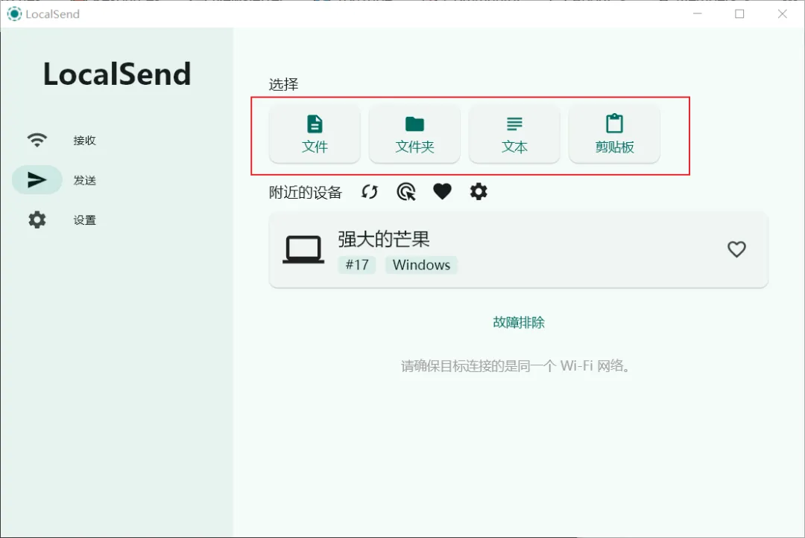Click the laptop icon of 强大的芒果
The width and height of the screenshot is (805, 538).
303,249
